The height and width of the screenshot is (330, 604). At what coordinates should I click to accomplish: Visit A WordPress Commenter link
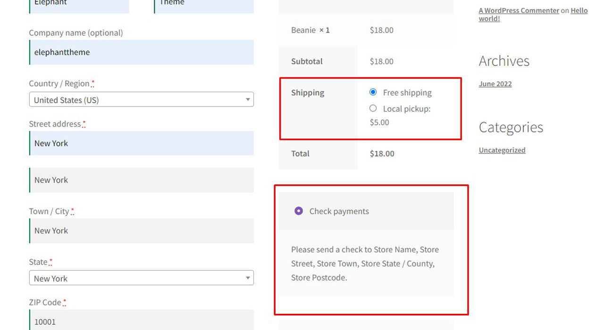[519, 10]
